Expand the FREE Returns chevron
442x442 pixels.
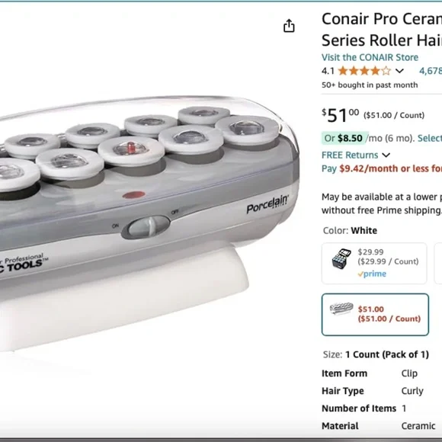[x=386, y=155]
